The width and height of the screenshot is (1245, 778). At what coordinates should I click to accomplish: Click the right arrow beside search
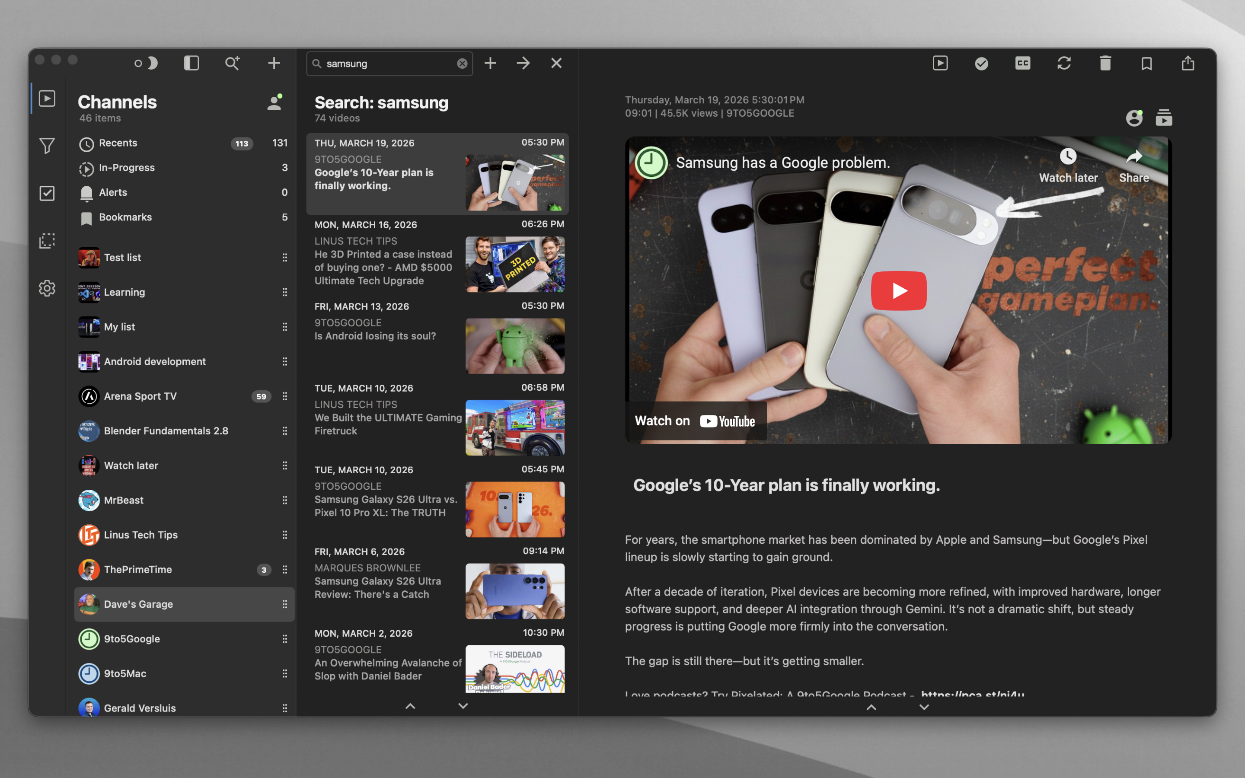click(523, 63)
